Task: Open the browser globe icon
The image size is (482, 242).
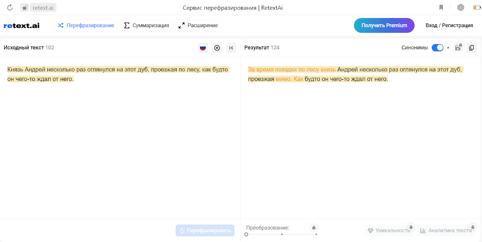Action: point(461,8)
